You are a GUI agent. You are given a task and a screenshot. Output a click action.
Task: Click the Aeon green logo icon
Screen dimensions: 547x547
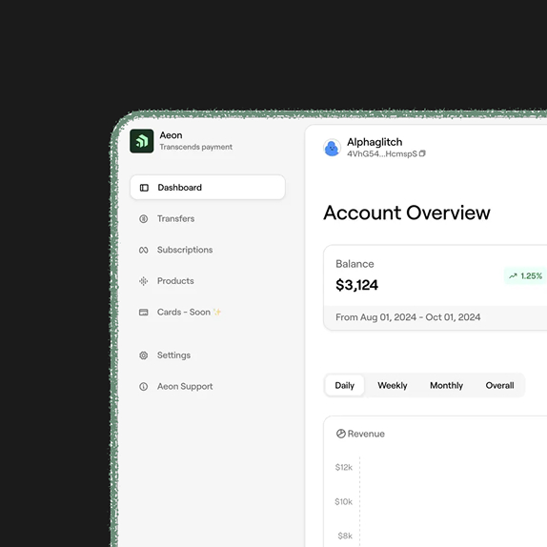point(142,141)
